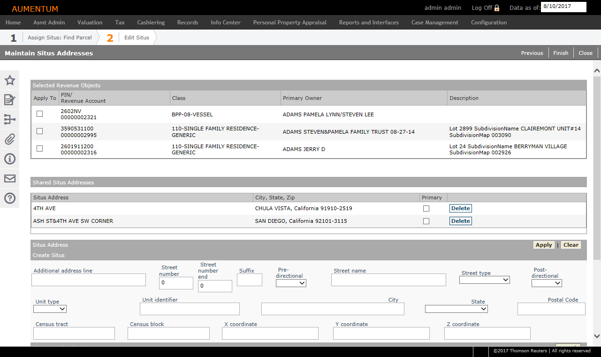601x357 pixels.
Task: Click the info circle icon in sidebar
Action: click(x=10, y=159)
